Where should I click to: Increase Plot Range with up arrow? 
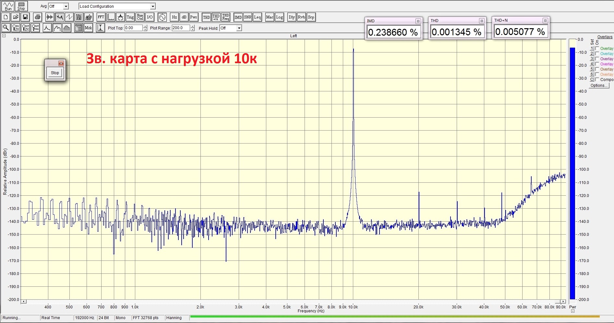click(193, 26)
